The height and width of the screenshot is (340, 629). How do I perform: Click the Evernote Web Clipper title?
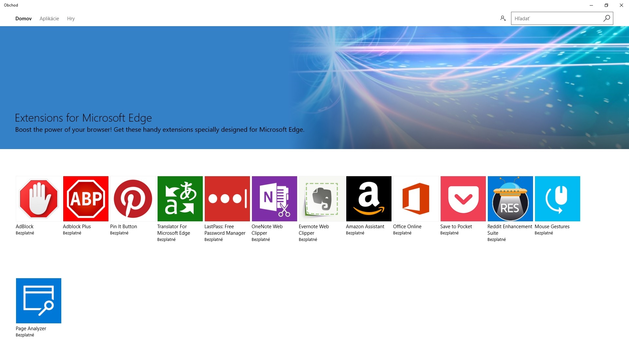(x=314, y=230)
